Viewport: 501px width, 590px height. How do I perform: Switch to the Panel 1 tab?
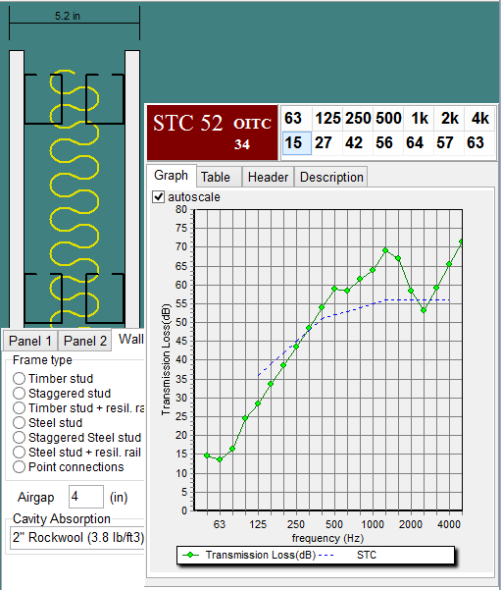(x=30, y=341)
